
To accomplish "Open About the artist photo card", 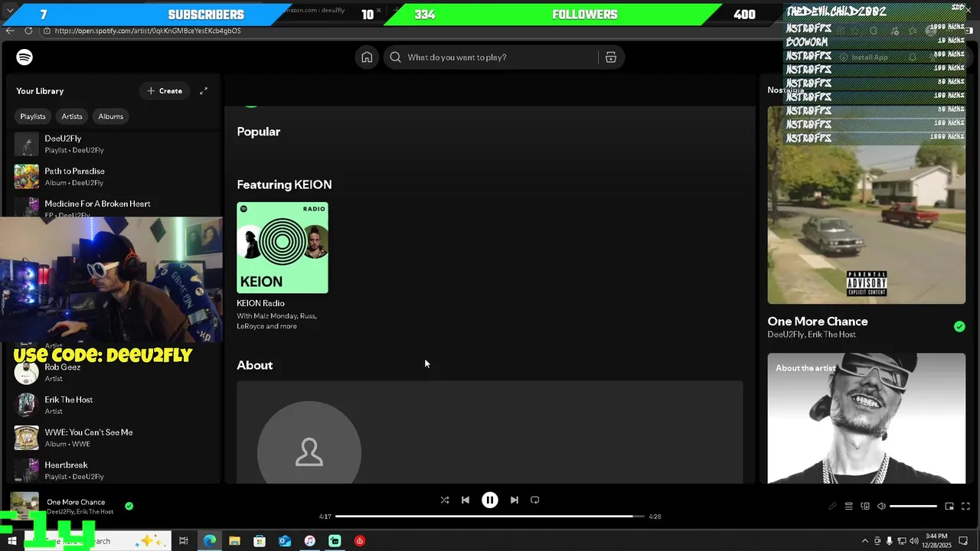I will 867,419.
